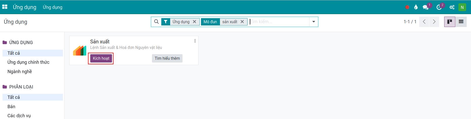Click the water drop theme icon

(416, 7)
